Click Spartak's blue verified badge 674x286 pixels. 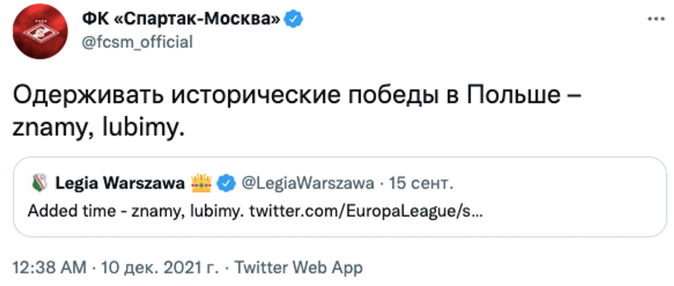[293, 19]
